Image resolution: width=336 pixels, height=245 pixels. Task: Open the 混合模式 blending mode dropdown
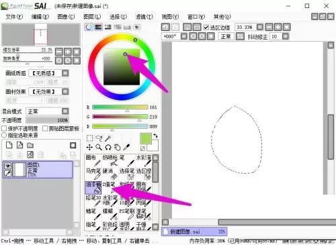pos(65,111)
